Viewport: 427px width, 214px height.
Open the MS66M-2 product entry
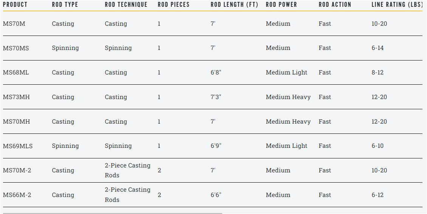(x=17, y=195)
